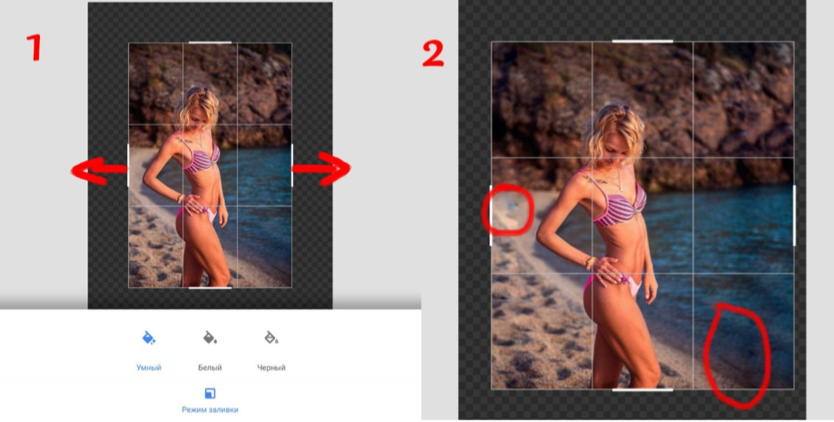Select the Белый white fill icon
The image size is (834, 422).
coord(210,338)
